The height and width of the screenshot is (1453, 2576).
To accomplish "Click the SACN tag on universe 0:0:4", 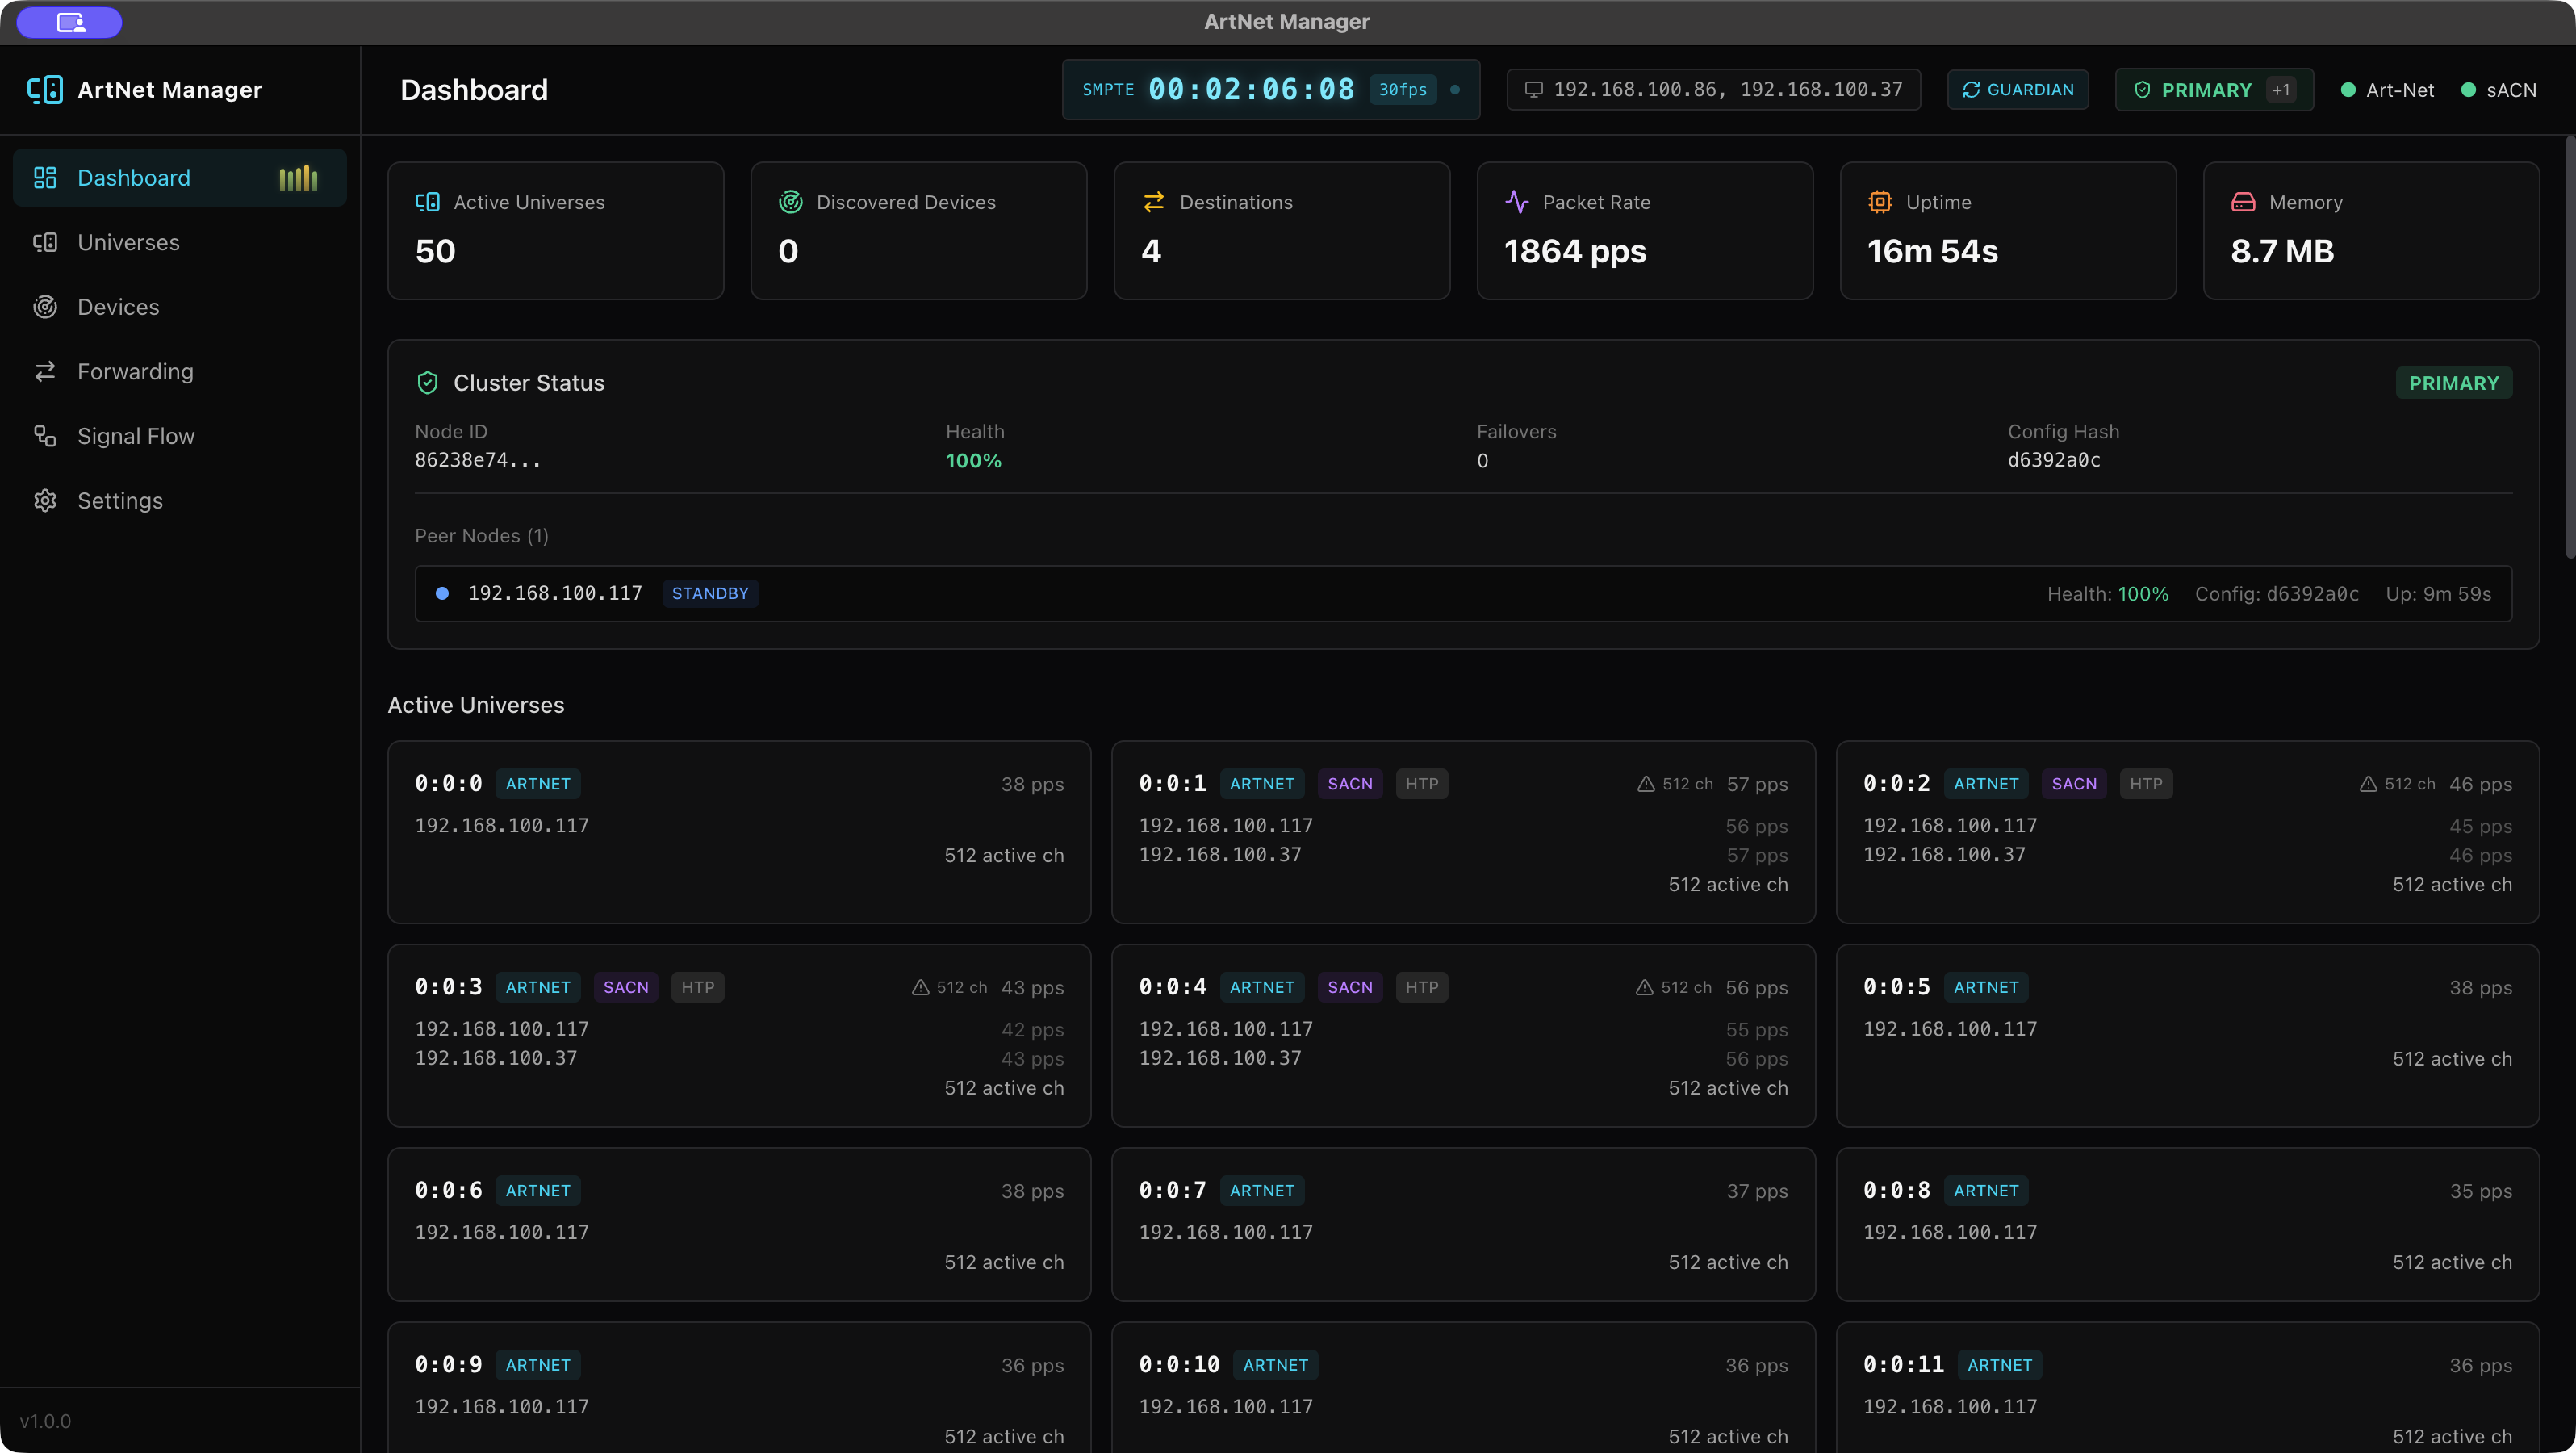I will [x=1349, y=988].
